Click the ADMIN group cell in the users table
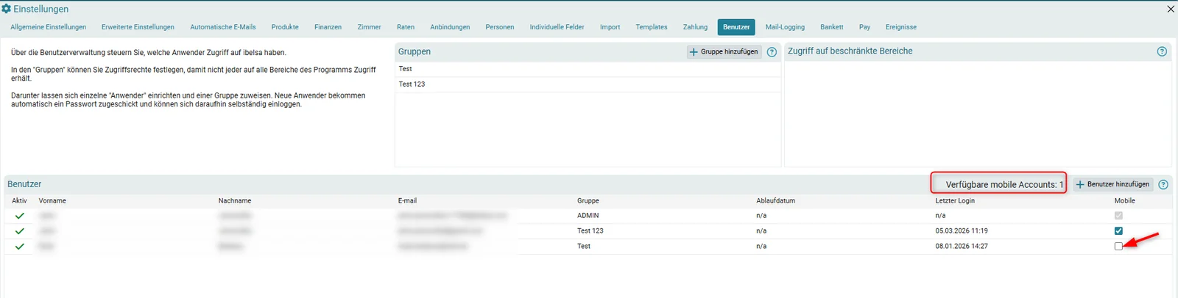 (588, 216)
